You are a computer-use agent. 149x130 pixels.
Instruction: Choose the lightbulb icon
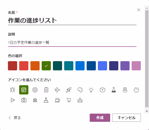point(91,90)
